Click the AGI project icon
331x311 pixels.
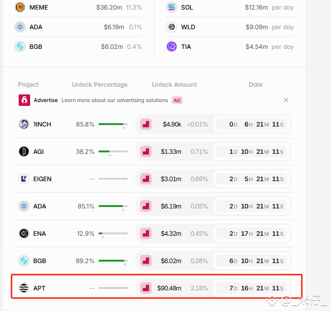point(24,151)
